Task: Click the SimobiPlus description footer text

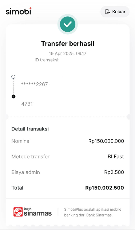Action: click(93, 212)
